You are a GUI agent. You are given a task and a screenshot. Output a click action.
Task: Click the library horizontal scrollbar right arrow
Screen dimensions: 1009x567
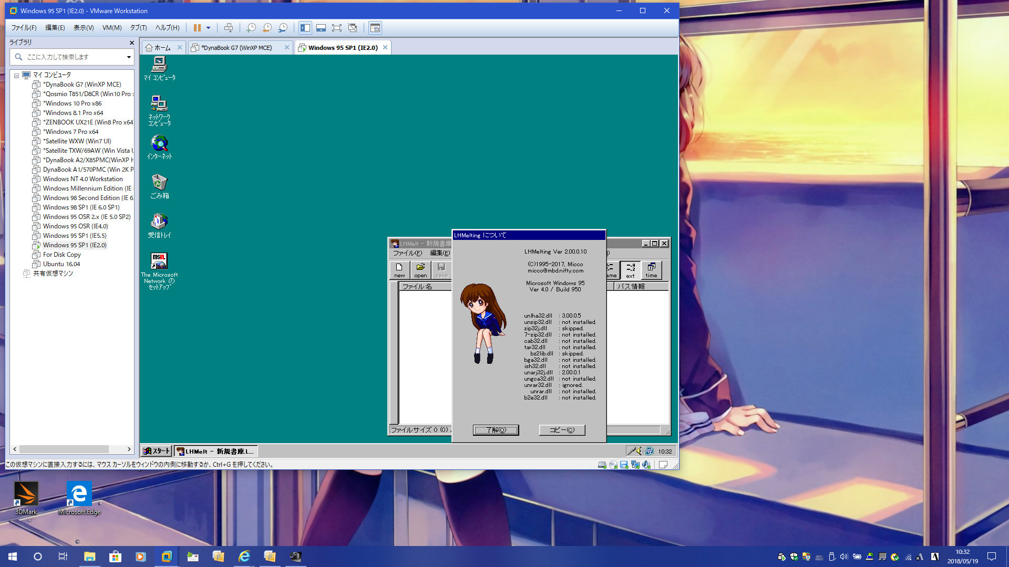click(129, 449)
